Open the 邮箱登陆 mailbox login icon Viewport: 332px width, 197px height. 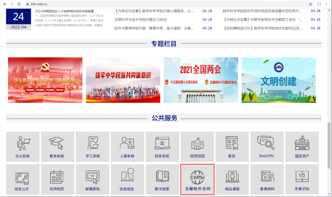(92, 179)
